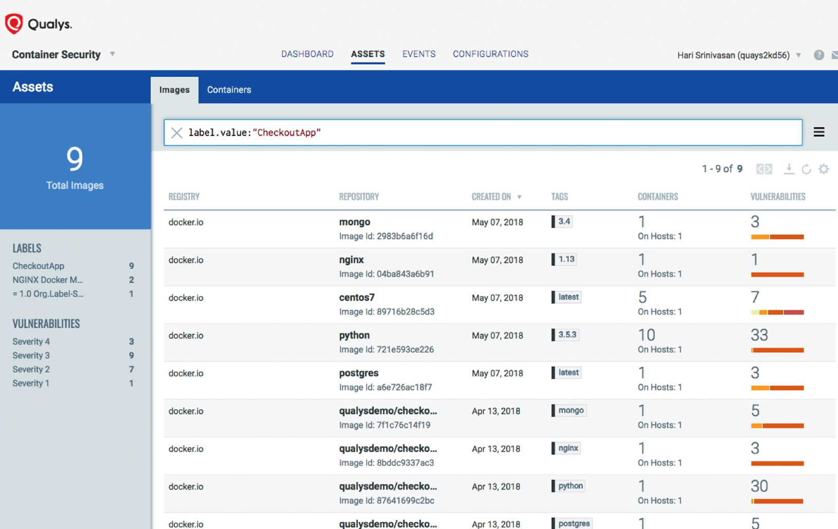Sort by the Created On column arrow
The image size is (838, 529).
[x=519, y=197]
